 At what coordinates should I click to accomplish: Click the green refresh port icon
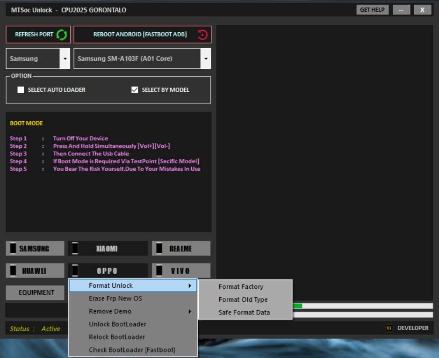tap(62, 35)
